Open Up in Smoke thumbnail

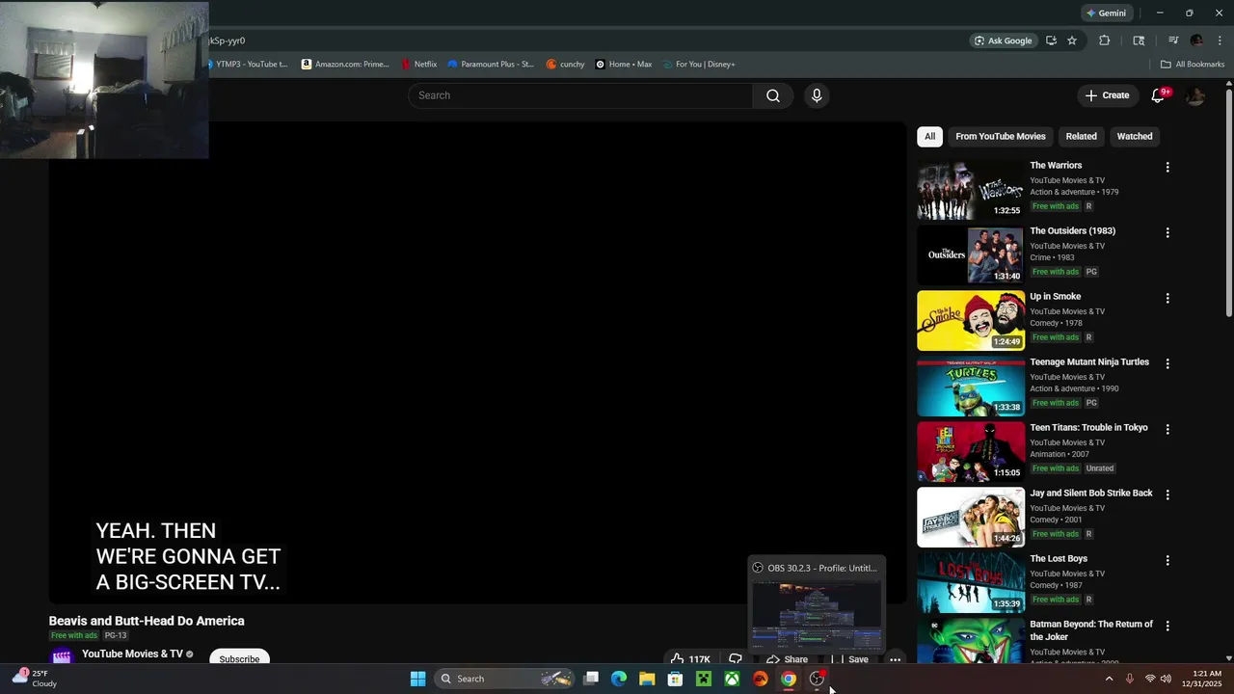pyautogui.click(x=971, y=321)
